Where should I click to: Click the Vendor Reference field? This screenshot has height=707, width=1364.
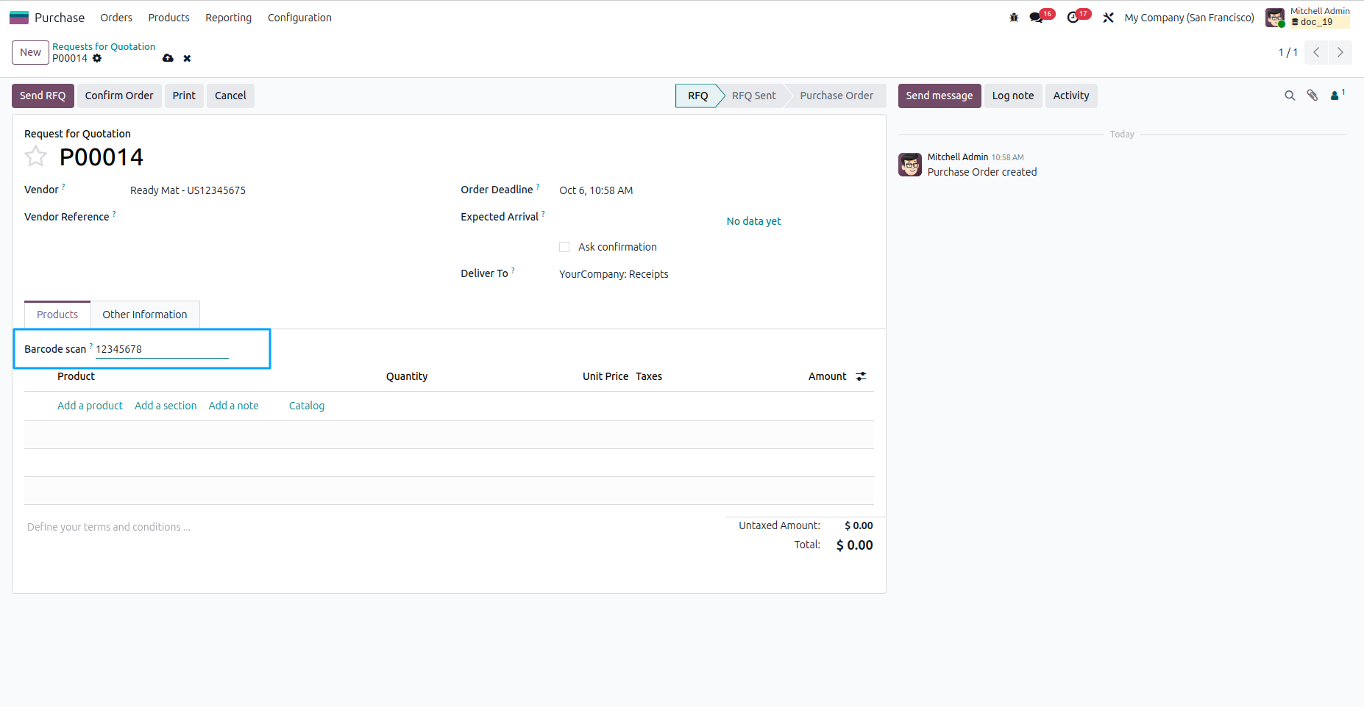(x=284, y=217)
